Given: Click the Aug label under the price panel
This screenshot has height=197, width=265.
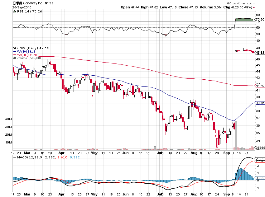Looking at the screenshot, I should (x=194, y=153).
